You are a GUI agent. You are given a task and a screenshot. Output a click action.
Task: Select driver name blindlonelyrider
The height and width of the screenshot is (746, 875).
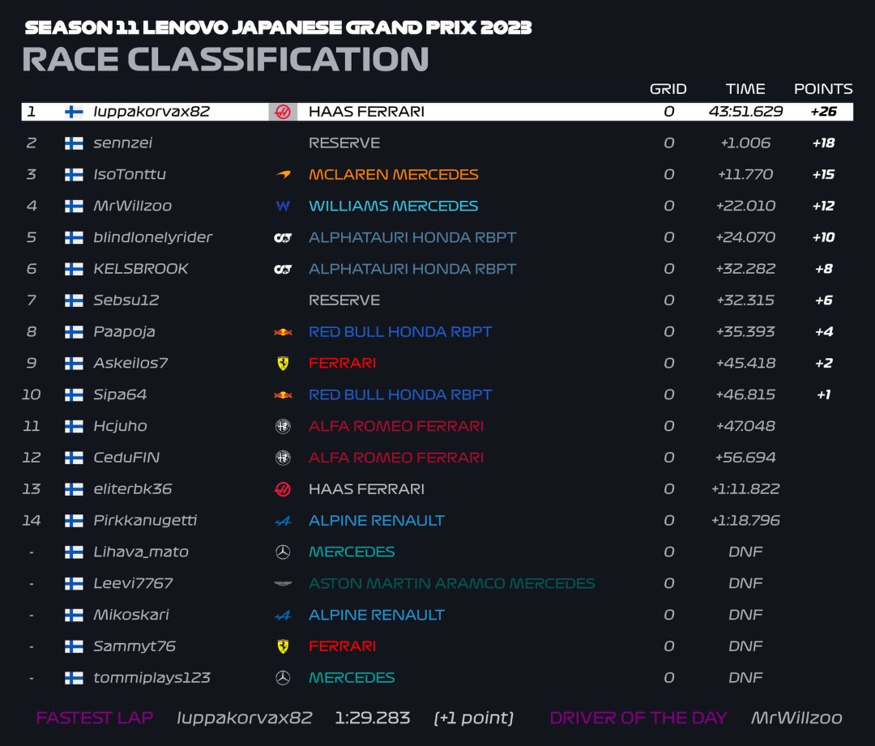(153, 237)
